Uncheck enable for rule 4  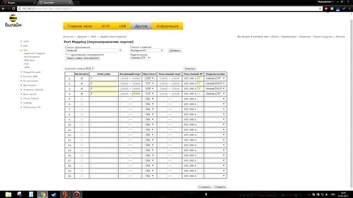click(82, 94)
